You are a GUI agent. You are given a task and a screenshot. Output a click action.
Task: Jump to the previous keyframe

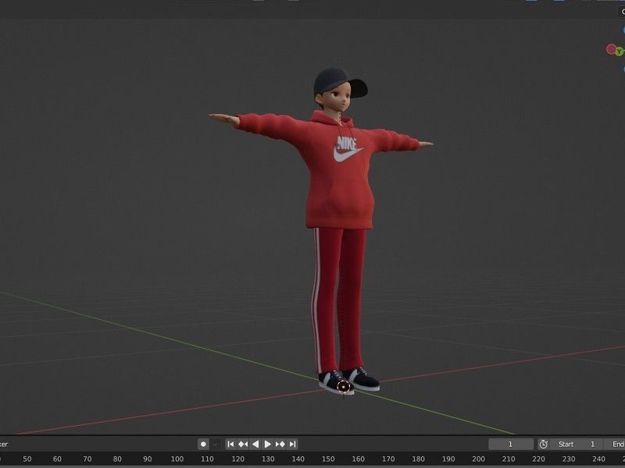[243, 444]
